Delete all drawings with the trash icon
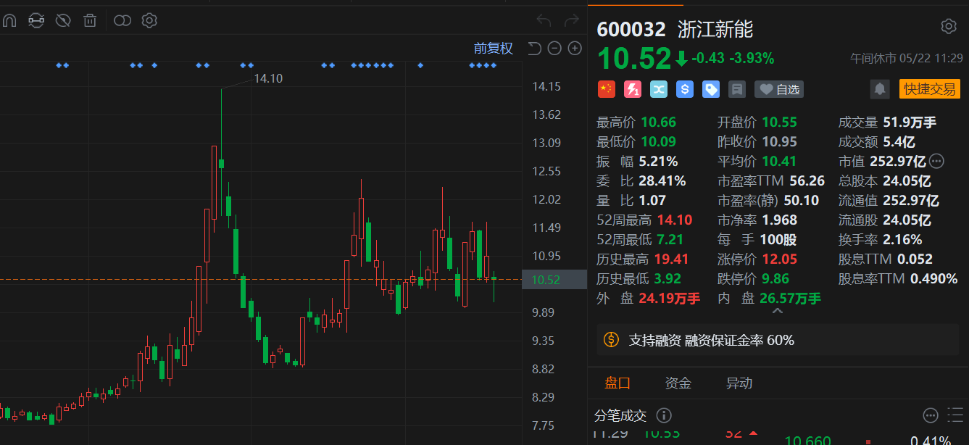 click(90, 20)
